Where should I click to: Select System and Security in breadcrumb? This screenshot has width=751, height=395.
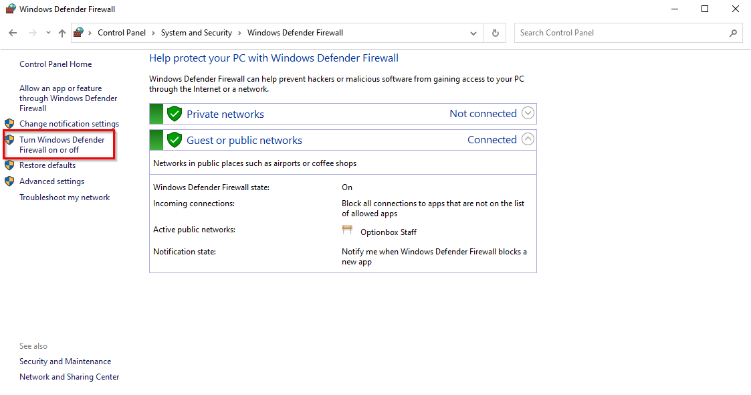[197, 33]
